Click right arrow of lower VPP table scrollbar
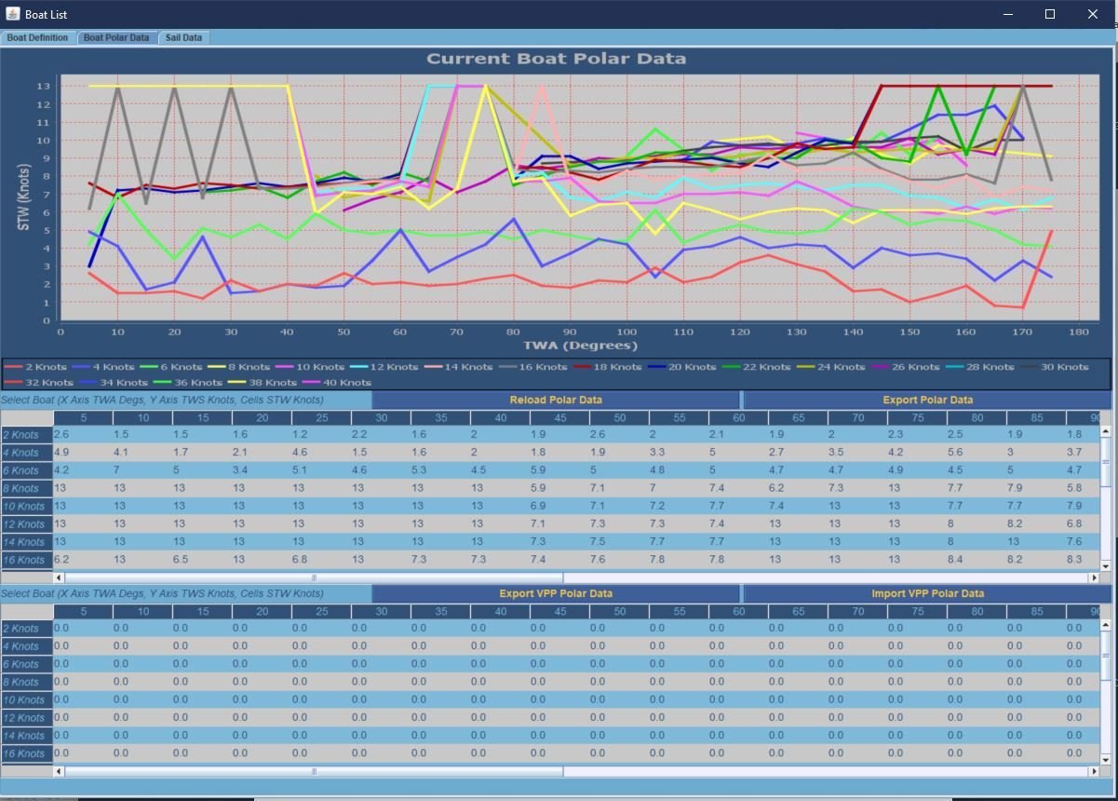Screen dimensions: 1118x801 point(1093,771)
